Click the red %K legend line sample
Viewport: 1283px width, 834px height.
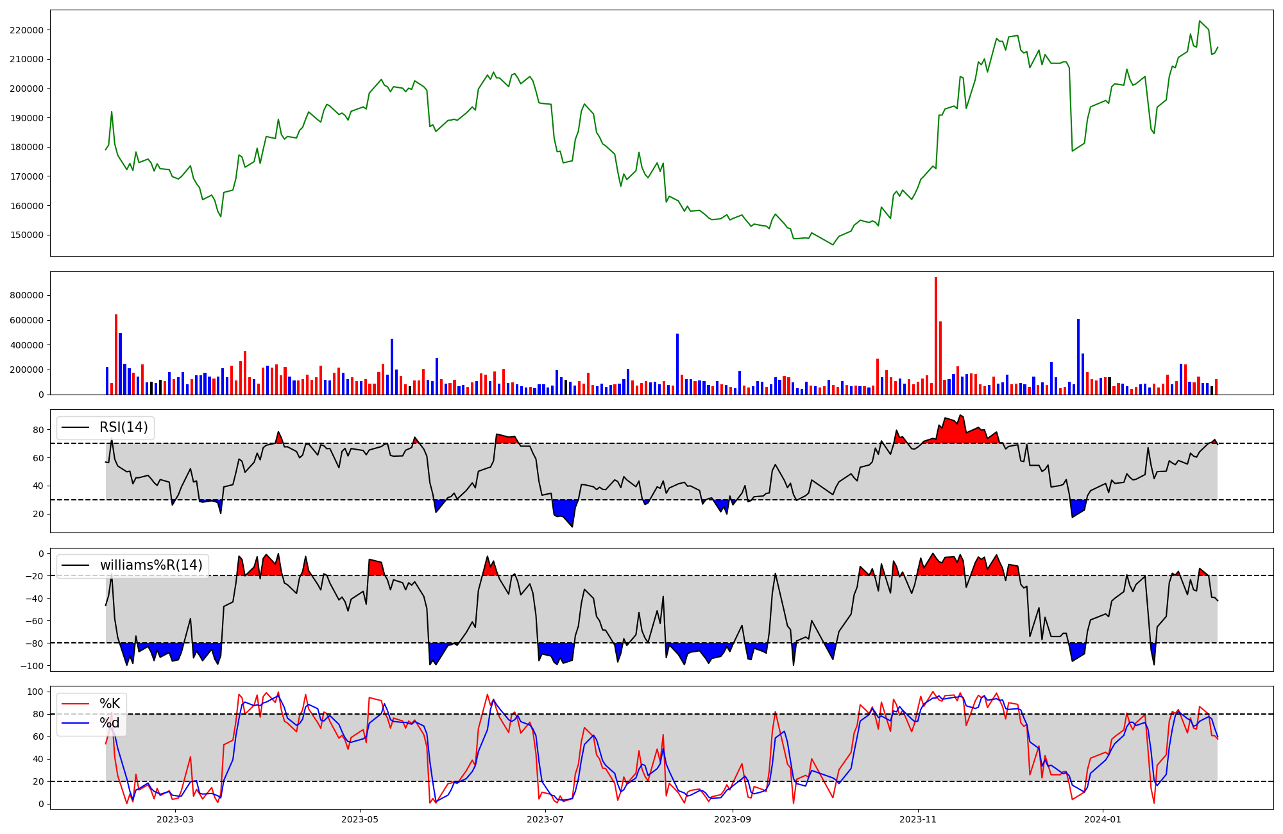(75, 704)
